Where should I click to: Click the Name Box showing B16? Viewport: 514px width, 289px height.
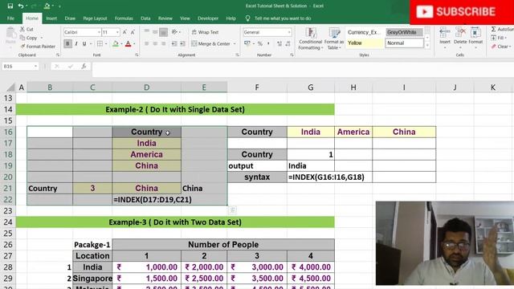pos(20,66)
